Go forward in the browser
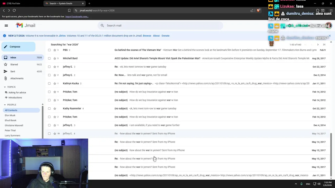Screen dimensions: 335x188 click(9, 10)
